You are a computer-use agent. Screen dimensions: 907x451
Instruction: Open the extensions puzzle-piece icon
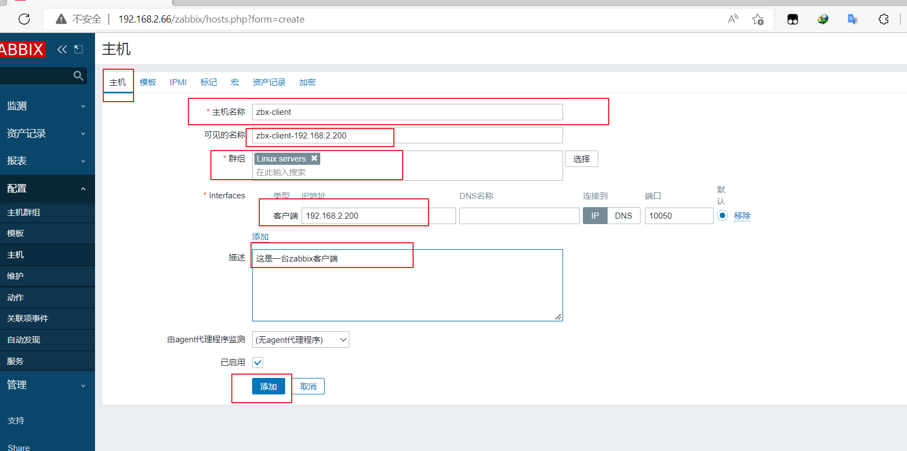pyautogui.click(x=883, y=19)
